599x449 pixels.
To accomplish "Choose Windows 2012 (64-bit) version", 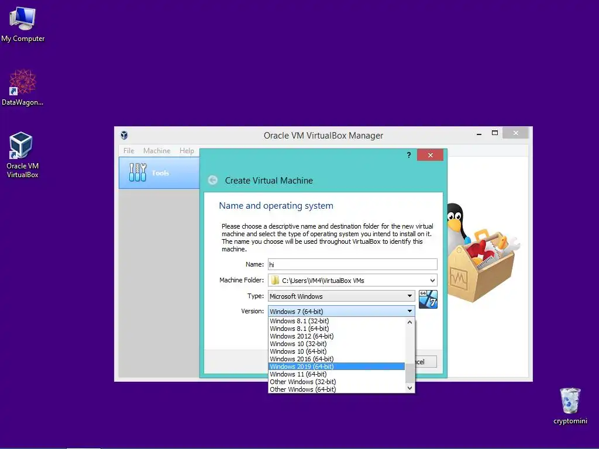I will 336,336.
